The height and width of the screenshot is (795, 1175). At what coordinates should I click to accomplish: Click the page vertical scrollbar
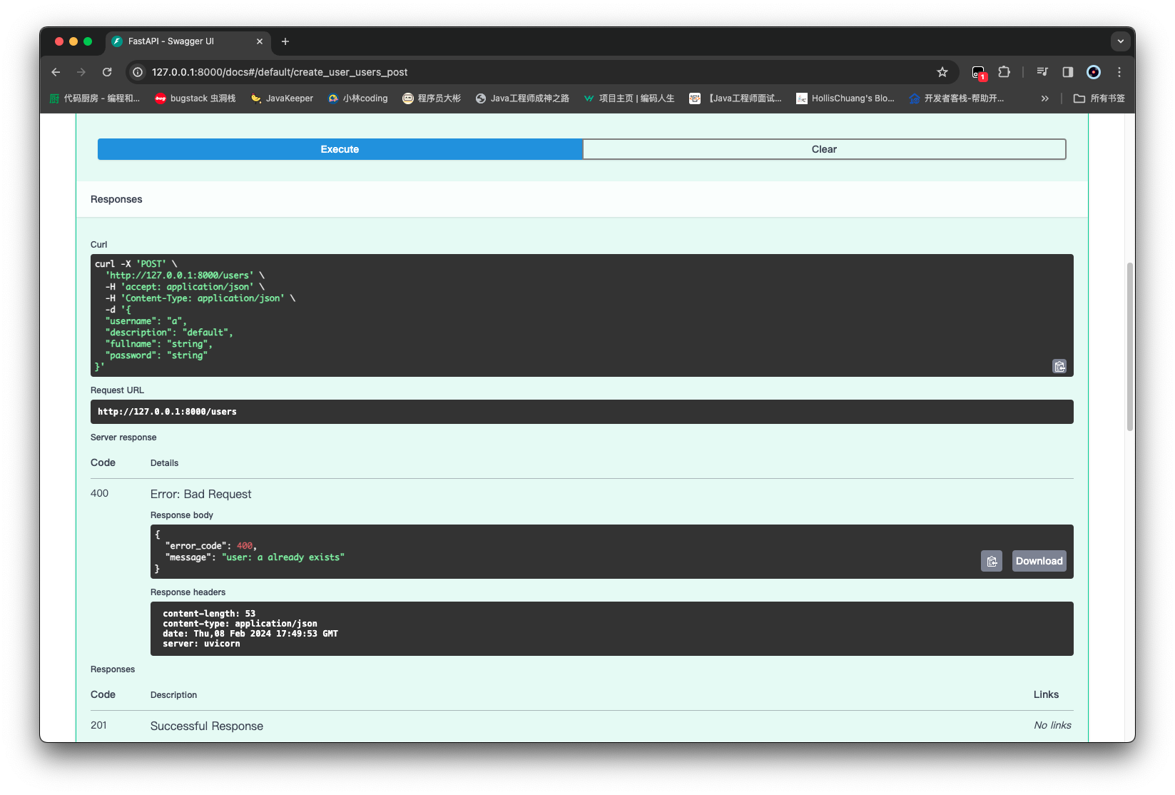pyautogui.click(x=1130, y=347)
